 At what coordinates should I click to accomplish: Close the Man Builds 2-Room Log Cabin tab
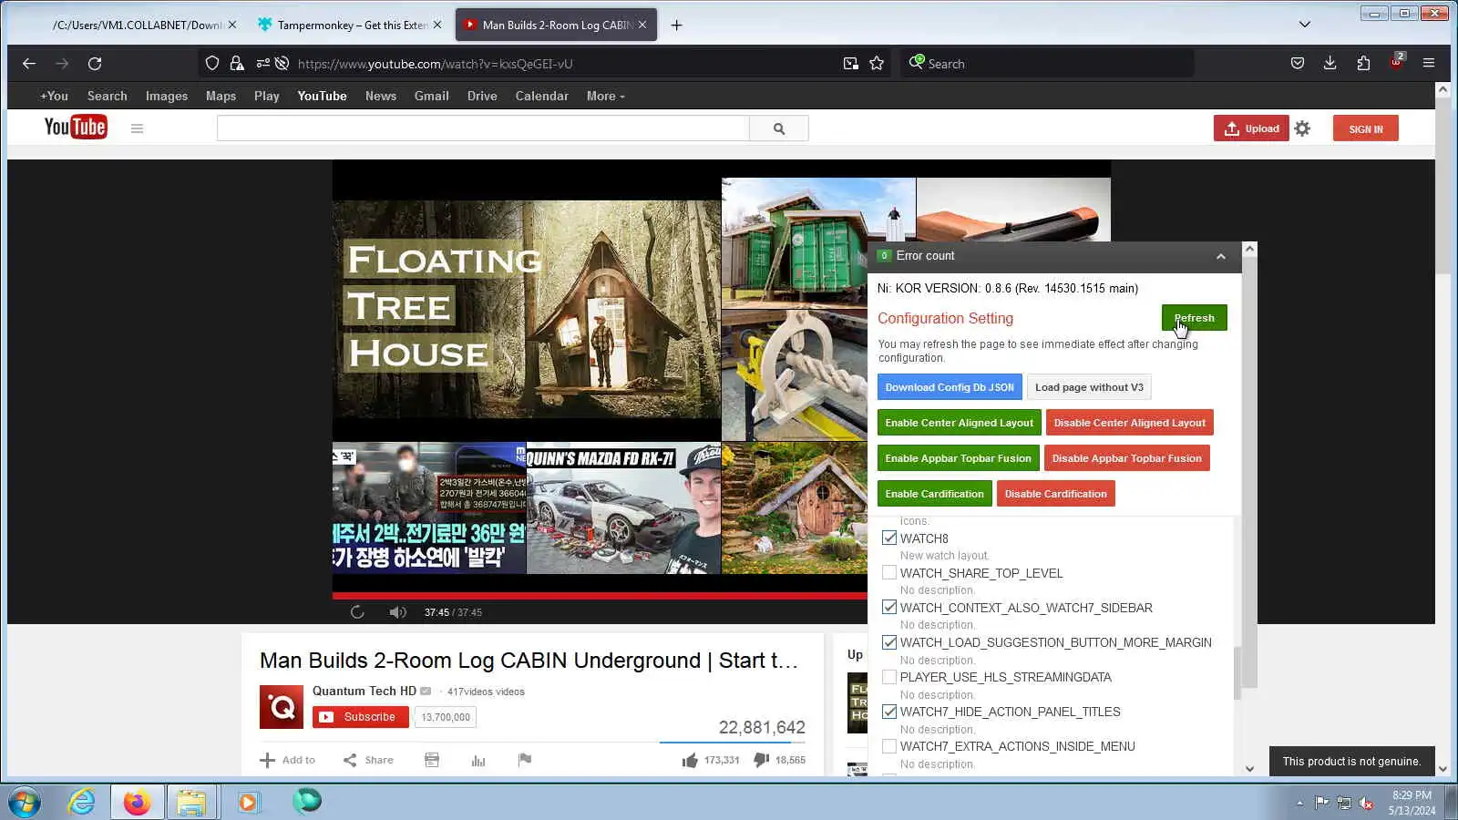click(x=642, y=25)
